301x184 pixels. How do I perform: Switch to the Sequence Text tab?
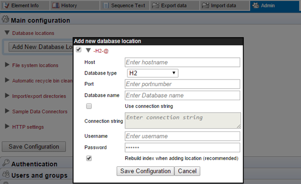coord(125,5)
